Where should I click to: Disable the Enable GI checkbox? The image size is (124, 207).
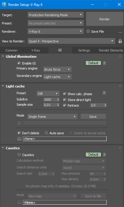pos(19,63)
